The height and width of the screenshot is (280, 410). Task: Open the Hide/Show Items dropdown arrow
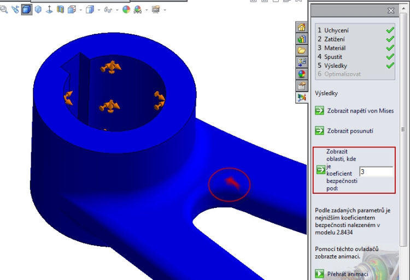click(x=117, y=10)
